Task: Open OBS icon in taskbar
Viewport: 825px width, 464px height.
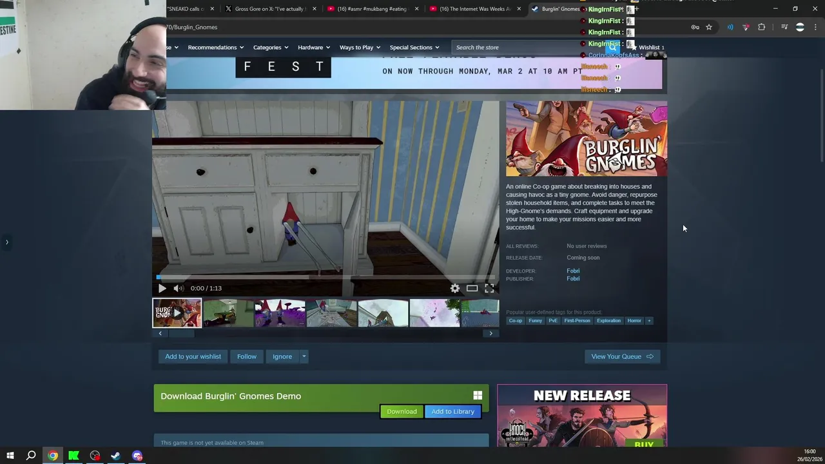Action: (x=95, y=456)
